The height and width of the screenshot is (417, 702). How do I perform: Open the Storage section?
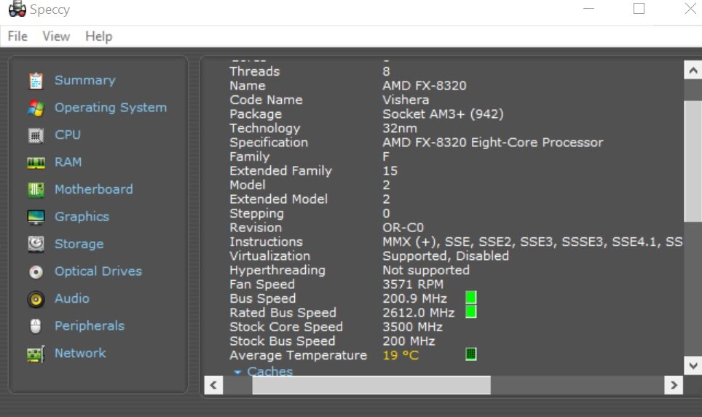[79, 245]
